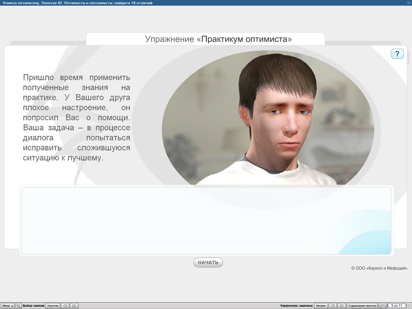The height and width of the screenshot is (309, 412).
Task: Click Начало in Управление занятием
Action: coord(320,305)
